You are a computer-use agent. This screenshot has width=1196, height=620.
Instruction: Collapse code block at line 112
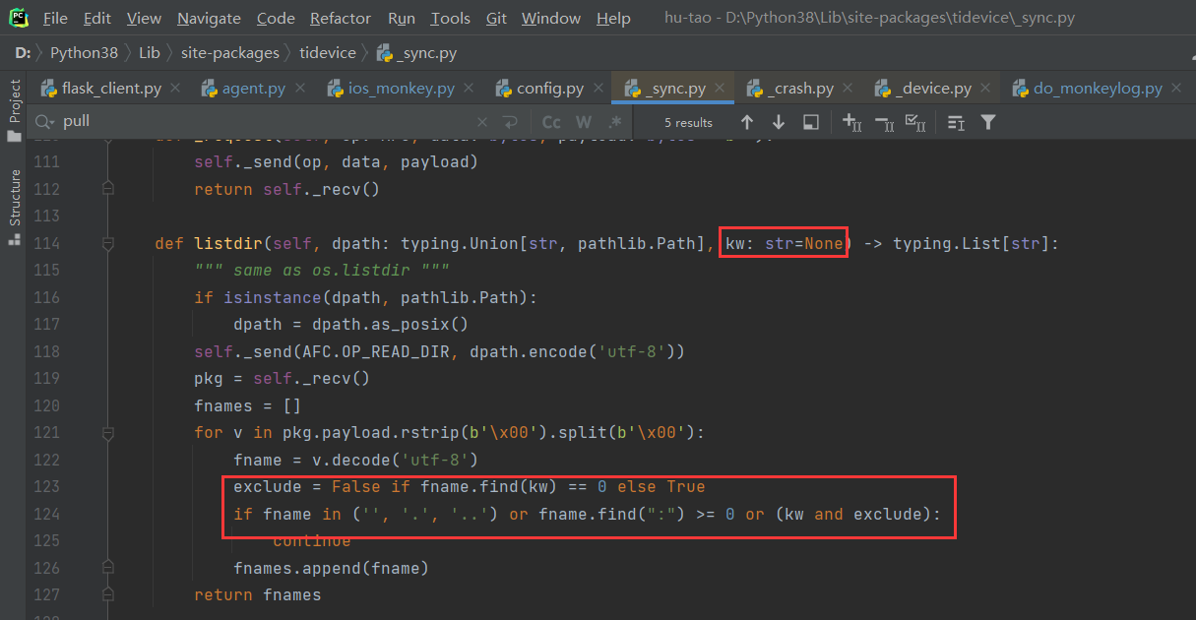108,187
